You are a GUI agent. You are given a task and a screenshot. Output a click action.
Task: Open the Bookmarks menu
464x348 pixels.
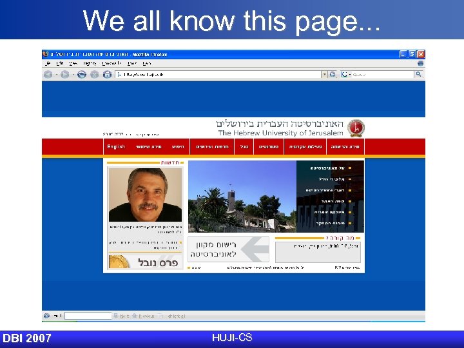111,63
